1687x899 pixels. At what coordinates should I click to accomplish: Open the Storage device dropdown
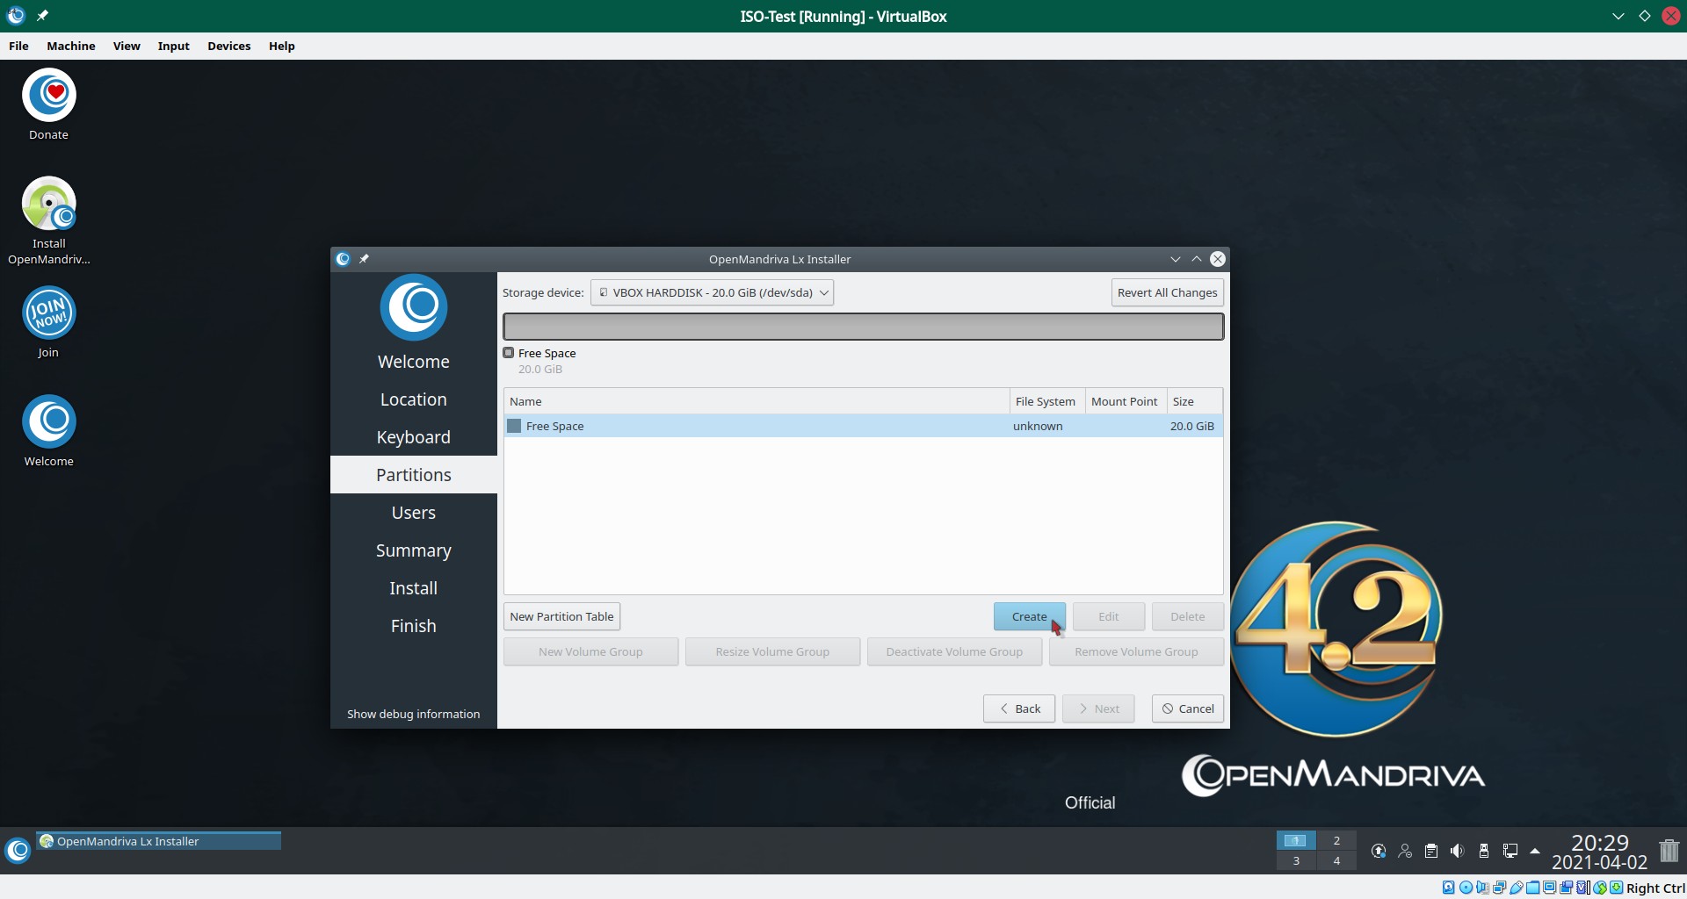(x=712, y=292)
